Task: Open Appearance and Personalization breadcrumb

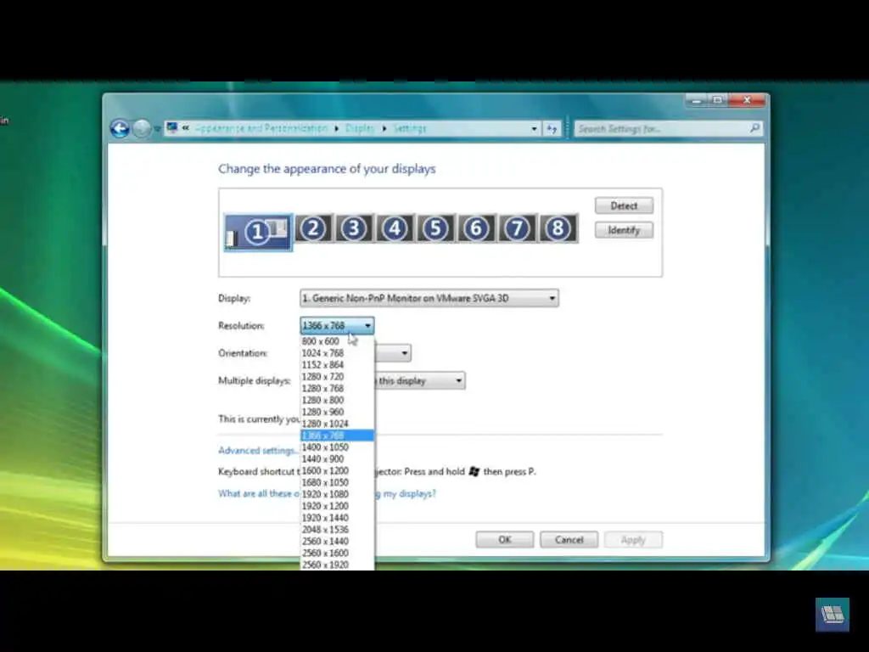Action: 261,129
